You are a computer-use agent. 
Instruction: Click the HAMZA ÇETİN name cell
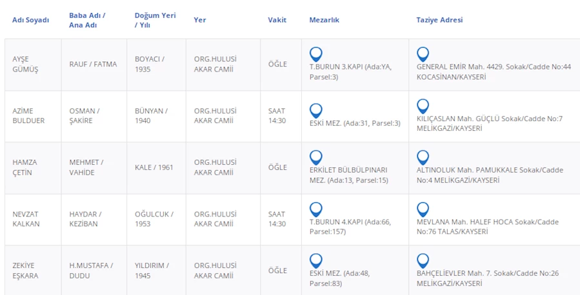[x=26, y=167]
